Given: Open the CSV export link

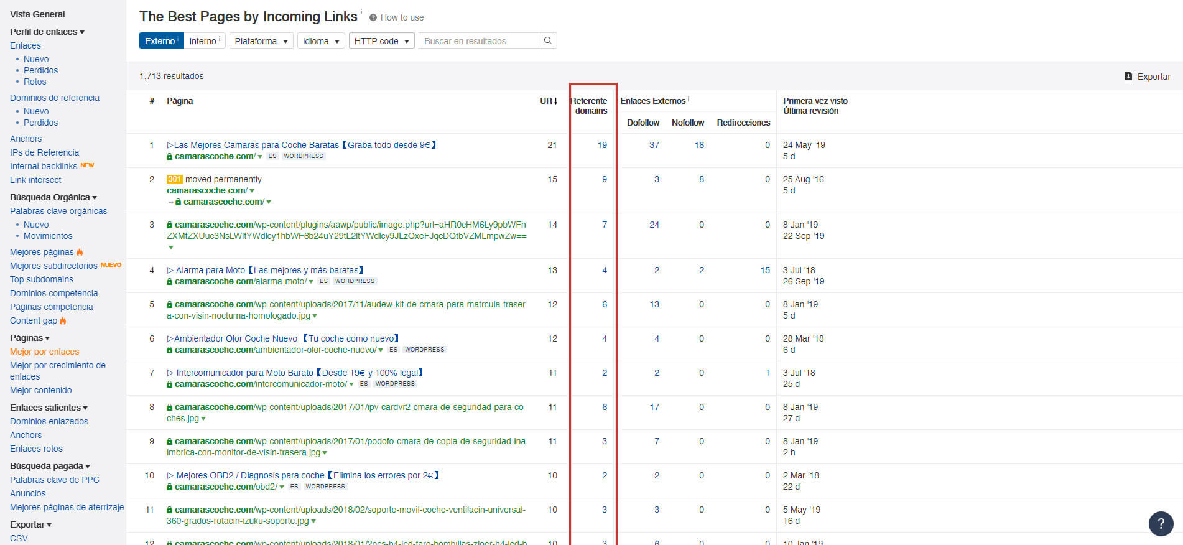Looking at the screenshot, I should [x=19, y=538].
